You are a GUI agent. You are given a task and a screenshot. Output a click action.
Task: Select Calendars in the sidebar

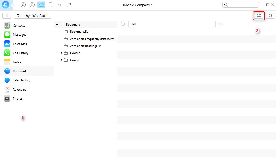click(x=27, y=90)
